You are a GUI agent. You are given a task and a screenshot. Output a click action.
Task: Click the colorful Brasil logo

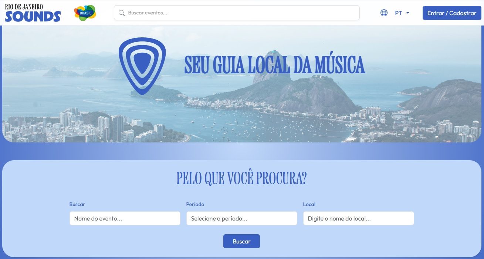pyautogui.click(x=85, y=13)
